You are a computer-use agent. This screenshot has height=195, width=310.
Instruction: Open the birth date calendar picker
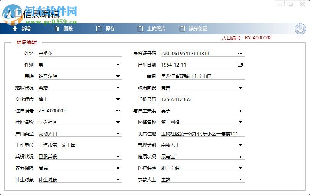(240, 65)
